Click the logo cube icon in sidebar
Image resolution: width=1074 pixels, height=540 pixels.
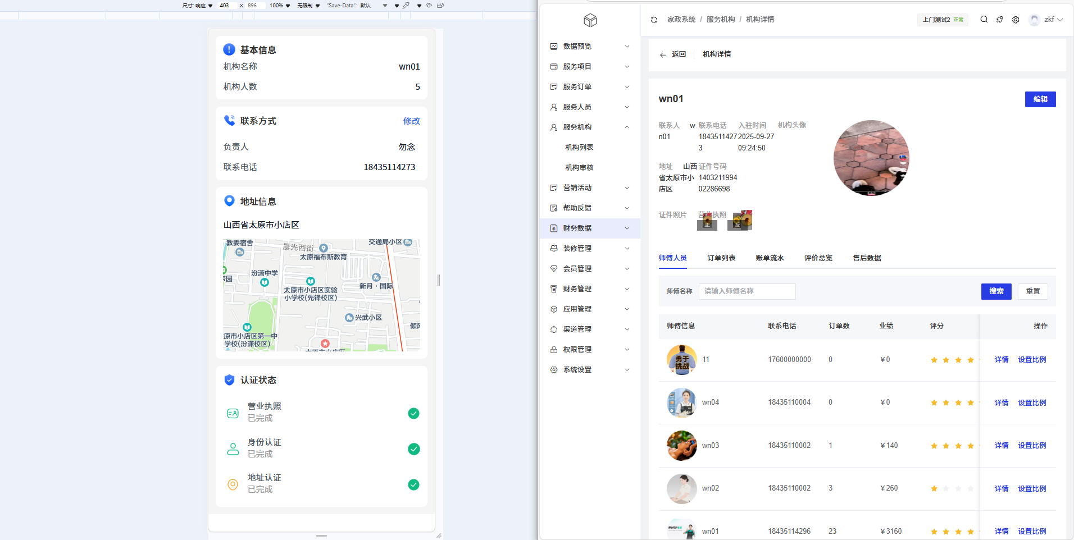pos(590,21)
